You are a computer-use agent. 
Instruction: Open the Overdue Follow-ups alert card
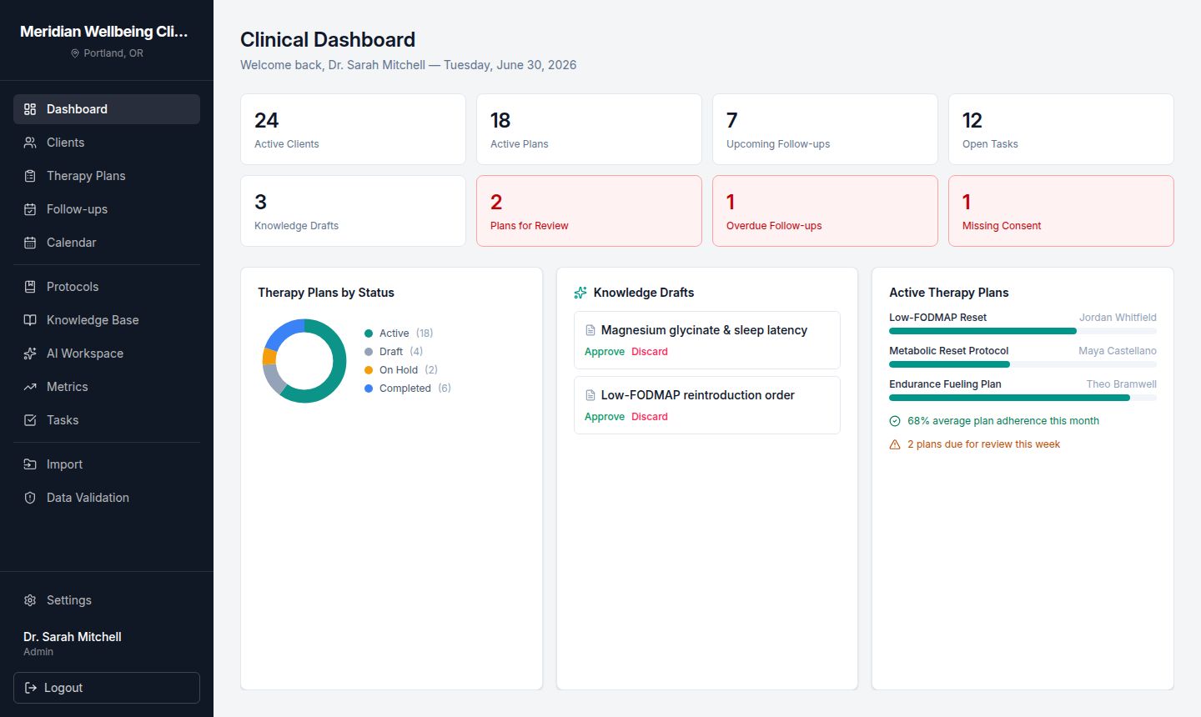click(825, 211)
